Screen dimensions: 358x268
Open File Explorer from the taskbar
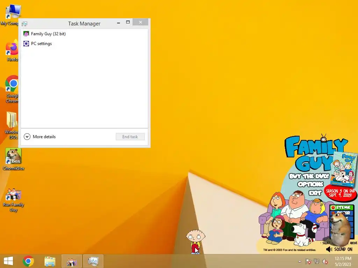click(50, 261)
